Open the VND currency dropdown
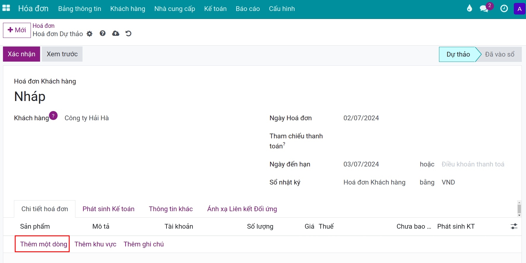 click(448, 182)
